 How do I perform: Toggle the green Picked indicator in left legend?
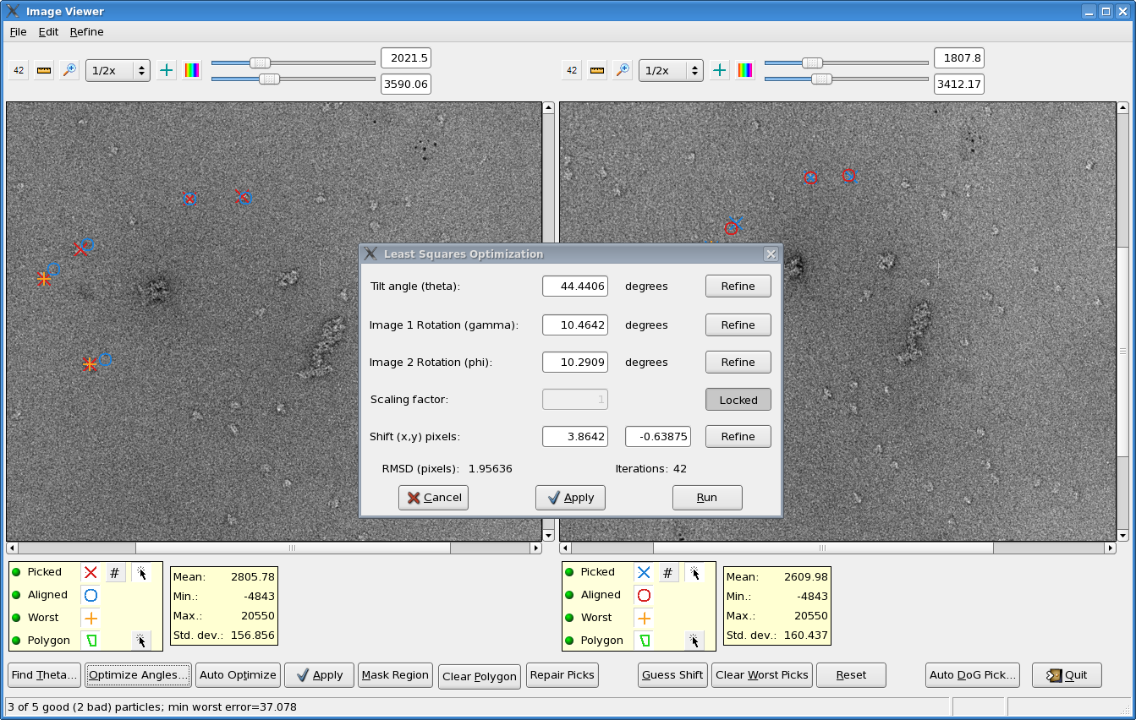click(16, 572)
